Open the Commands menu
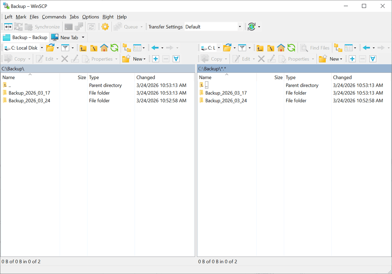 (54, 17)
